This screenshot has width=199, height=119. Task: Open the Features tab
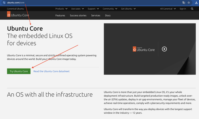60,15
